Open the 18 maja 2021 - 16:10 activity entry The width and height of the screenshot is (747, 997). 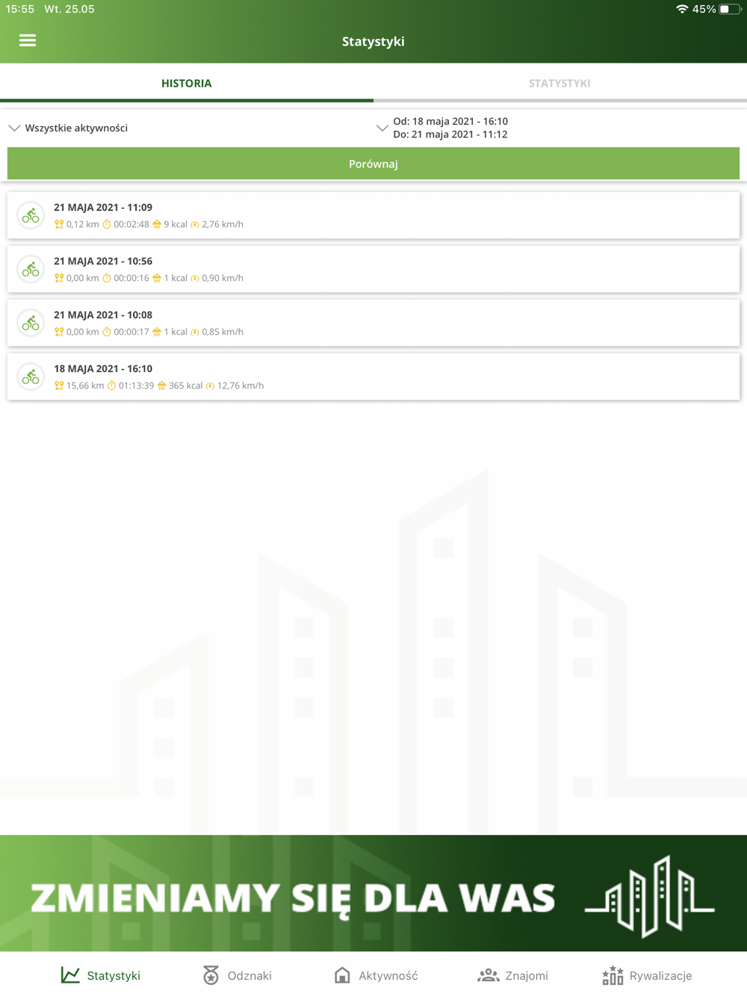[373, 377]
